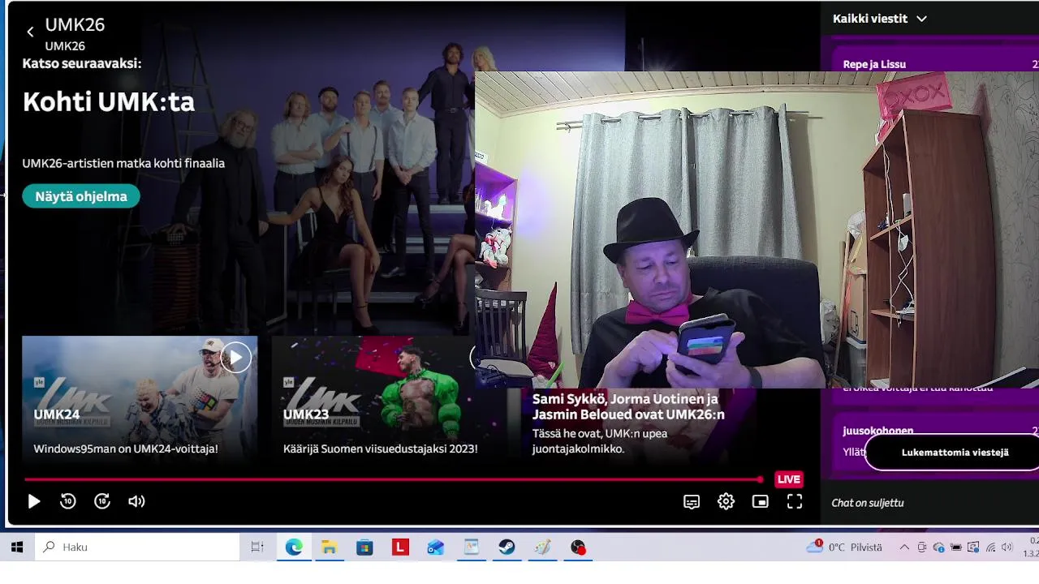Open the subtitles menu in the player
Viewport: 1039px width, 584px height.
(692, 502)
